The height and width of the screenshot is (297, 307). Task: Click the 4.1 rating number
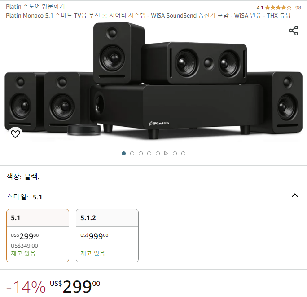[x=260, y=8]
